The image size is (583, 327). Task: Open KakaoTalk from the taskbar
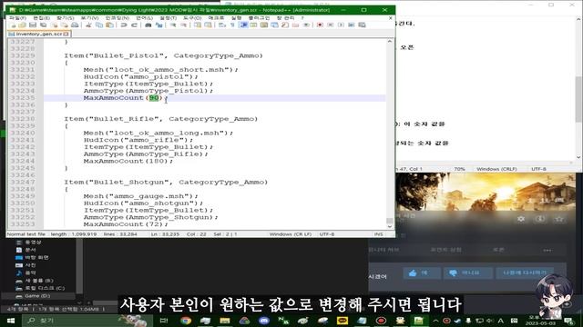click(x=343, y=321)
